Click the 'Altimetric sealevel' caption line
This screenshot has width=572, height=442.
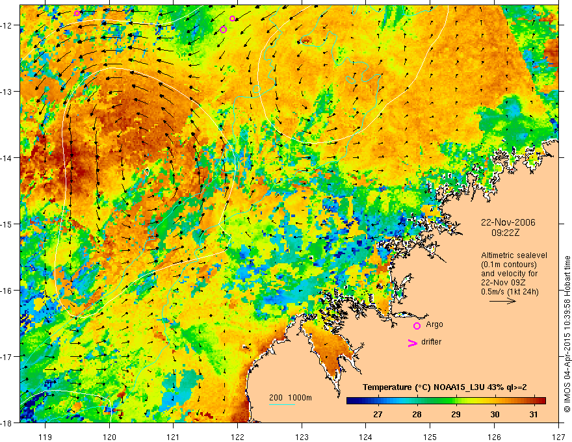click(x=514, y=255)
